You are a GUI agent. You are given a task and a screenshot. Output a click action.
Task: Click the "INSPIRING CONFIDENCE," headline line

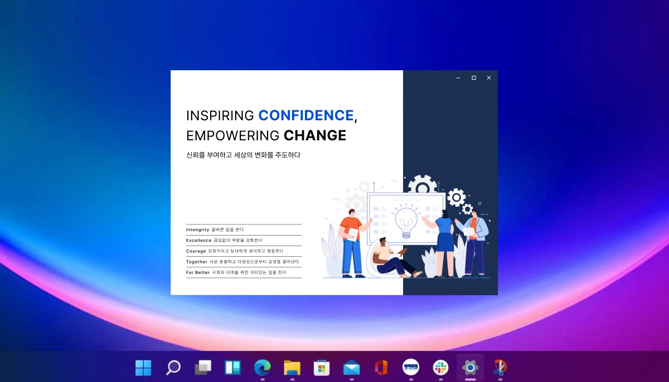272,116
